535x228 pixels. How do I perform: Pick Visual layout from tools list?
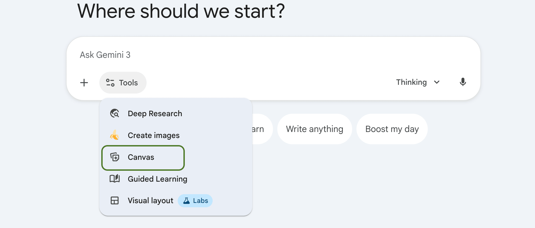[150, 201]
